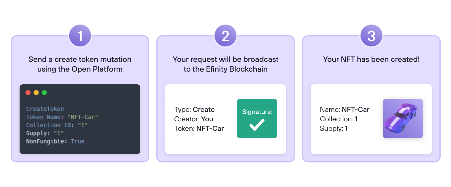Image resolution: width=451 pixels, height=187 pixels.
Task: Click the step 2 number badge
Action: pos(225,36)
